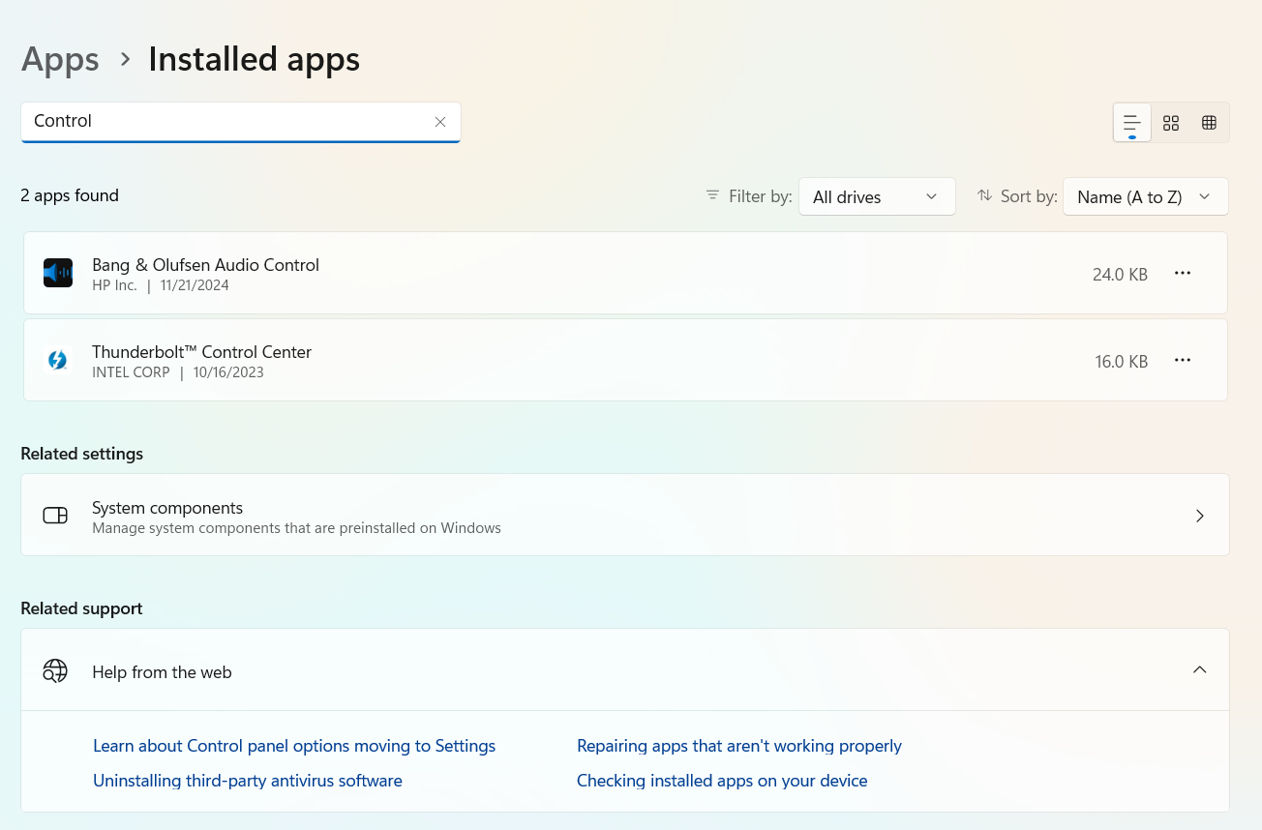The height and width of the screenshot is (830, 1262).
Task: Switch to grid view icon
Action: (1171, 123)
